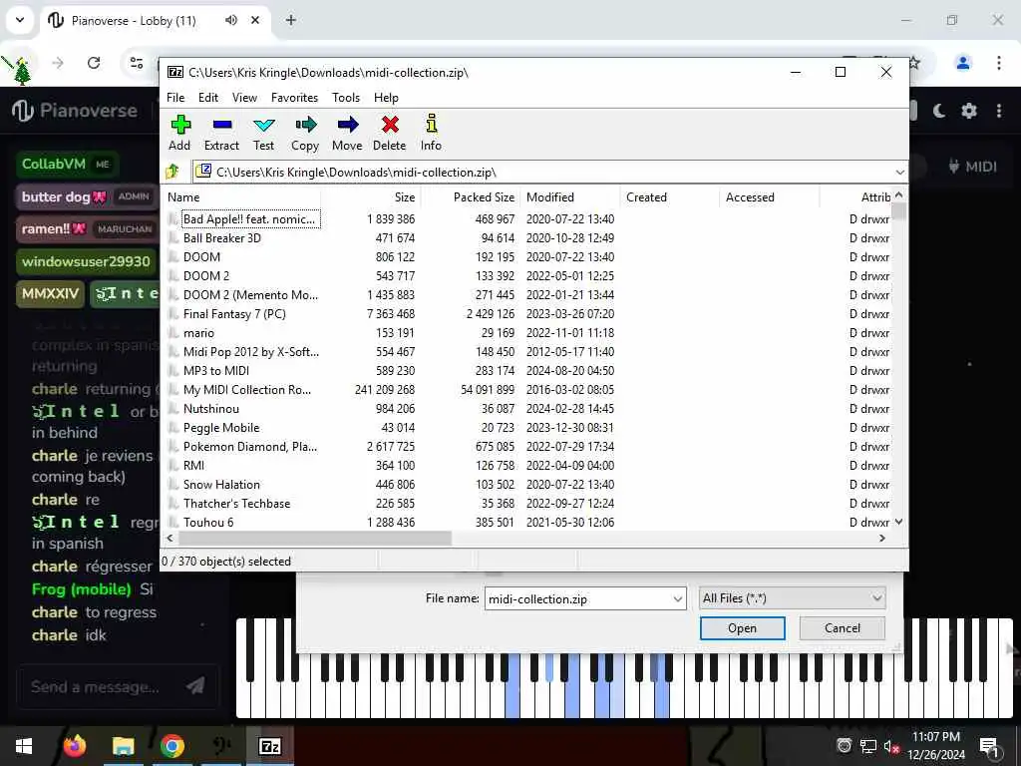The height and width of the screenshot is (766, 1021).
Task: Open the Edit menu
Action: (207, 98)
